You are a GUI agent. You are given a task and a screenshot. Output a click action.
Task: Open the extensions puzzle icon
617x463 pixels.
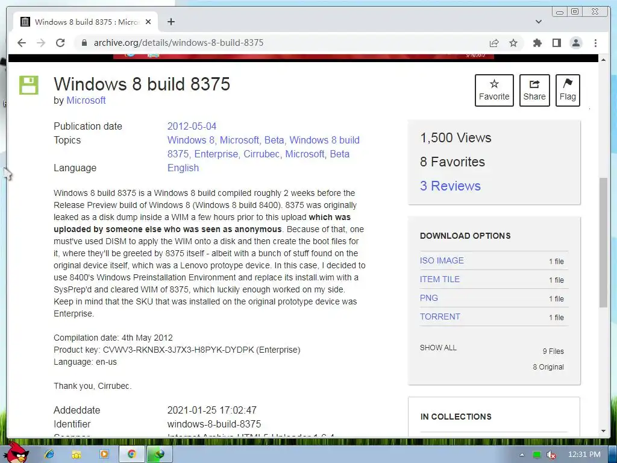537,43
